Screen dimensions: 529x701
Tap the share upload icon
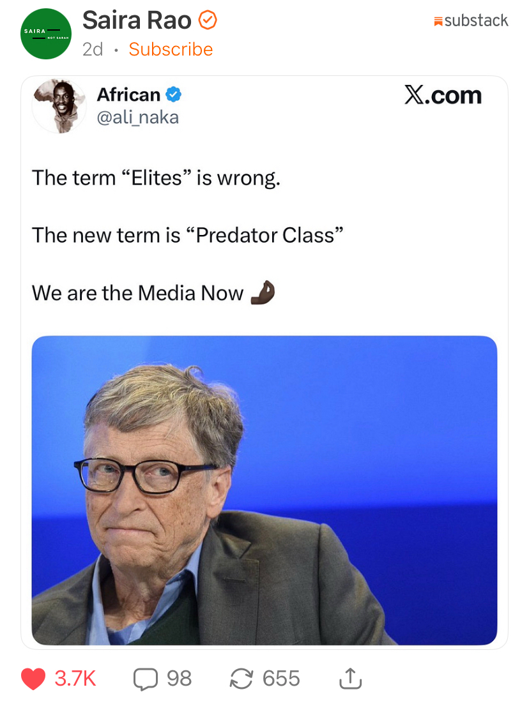coord(350,679)
